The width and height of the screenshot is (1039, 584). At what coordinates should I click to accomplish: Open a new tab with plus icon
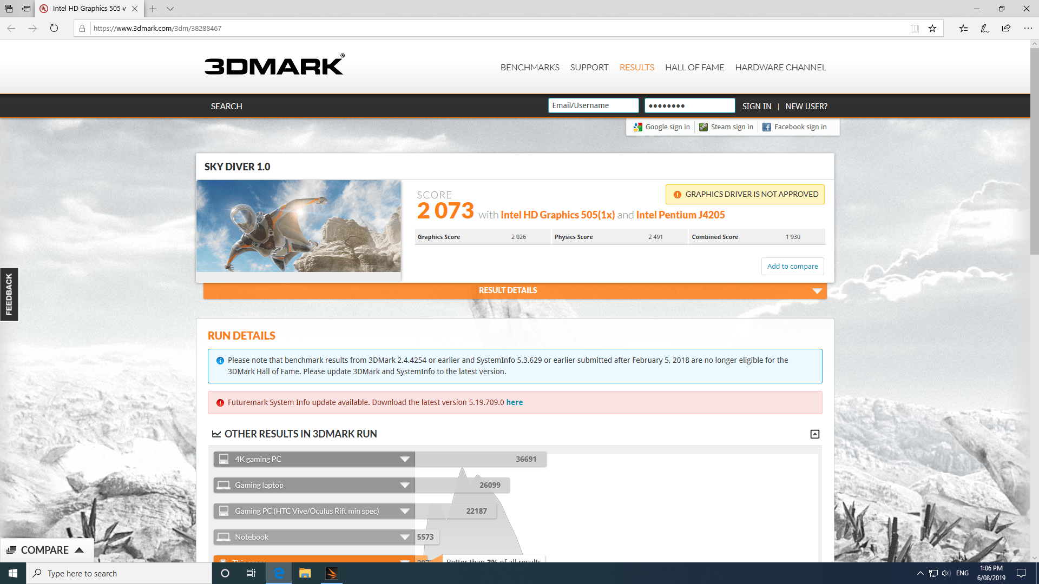[x=153, y=9]
